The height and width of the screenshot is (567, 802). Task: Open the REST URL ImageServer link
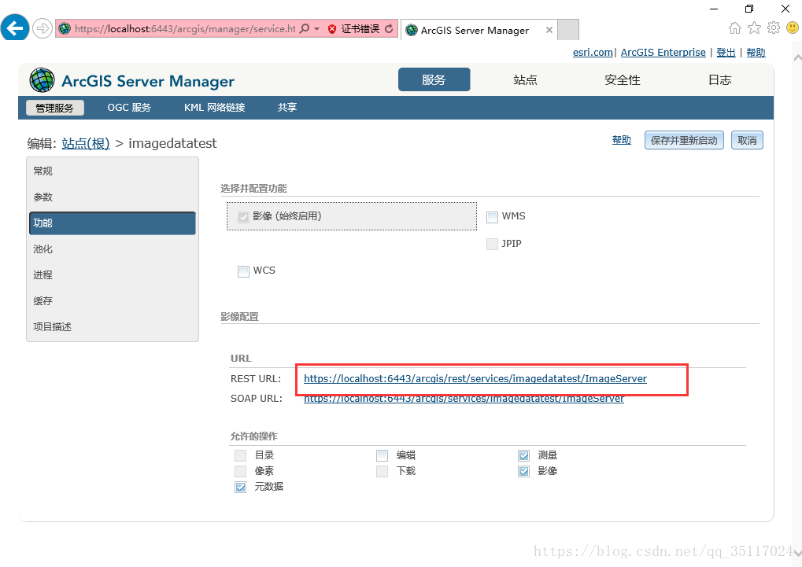coord(475,378)
